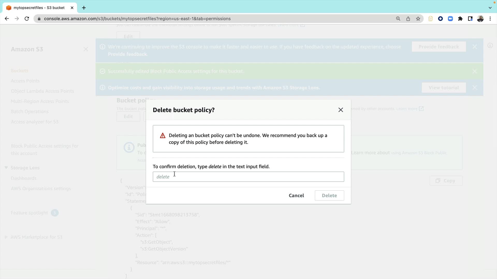Go back to previous browser page

pos(7,19)
